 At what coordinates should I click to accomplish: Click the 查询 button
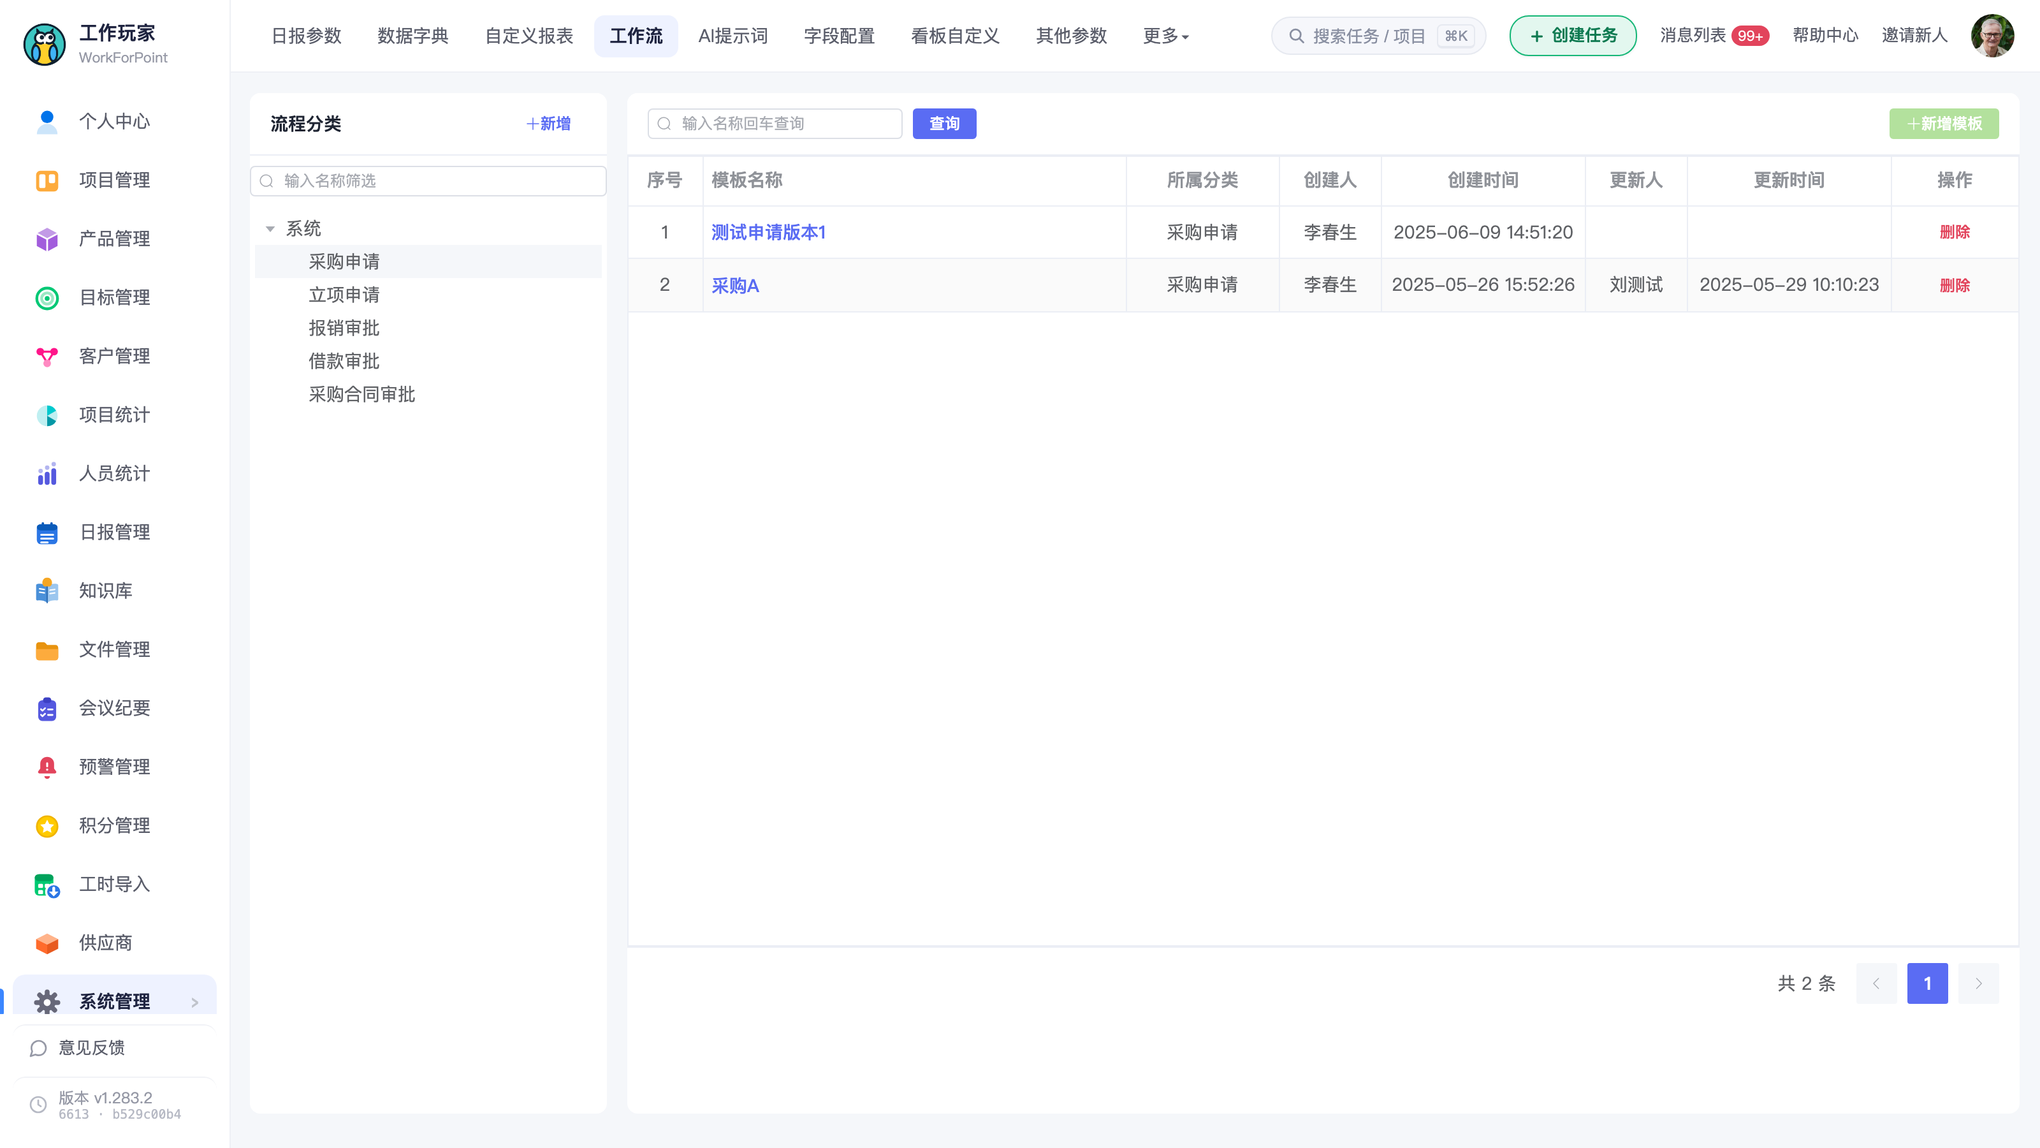click(x=944, y=124)
